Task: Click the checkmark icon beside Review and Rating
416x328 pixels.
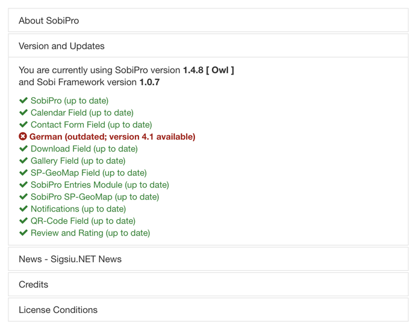Action: coord(23,233)
